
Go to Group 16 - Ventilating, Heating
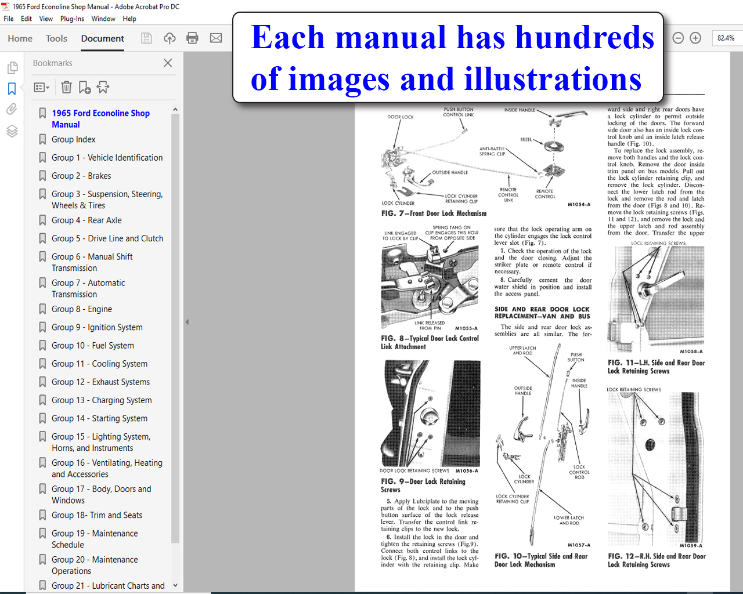(107, 468)
